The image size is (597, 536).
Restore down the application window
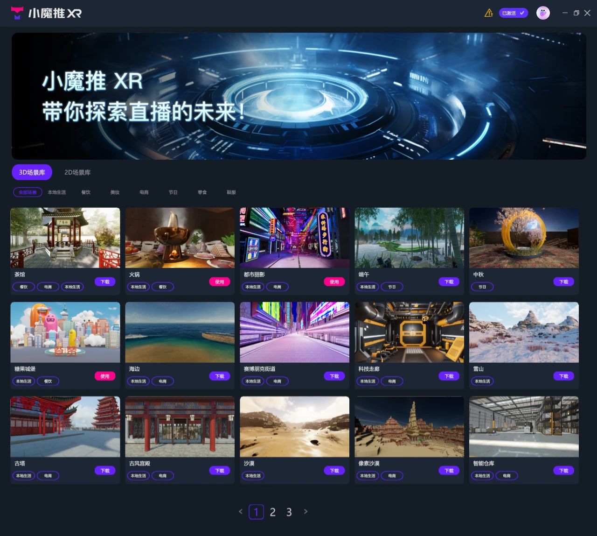pyautogui.click(x=576, y=13)
